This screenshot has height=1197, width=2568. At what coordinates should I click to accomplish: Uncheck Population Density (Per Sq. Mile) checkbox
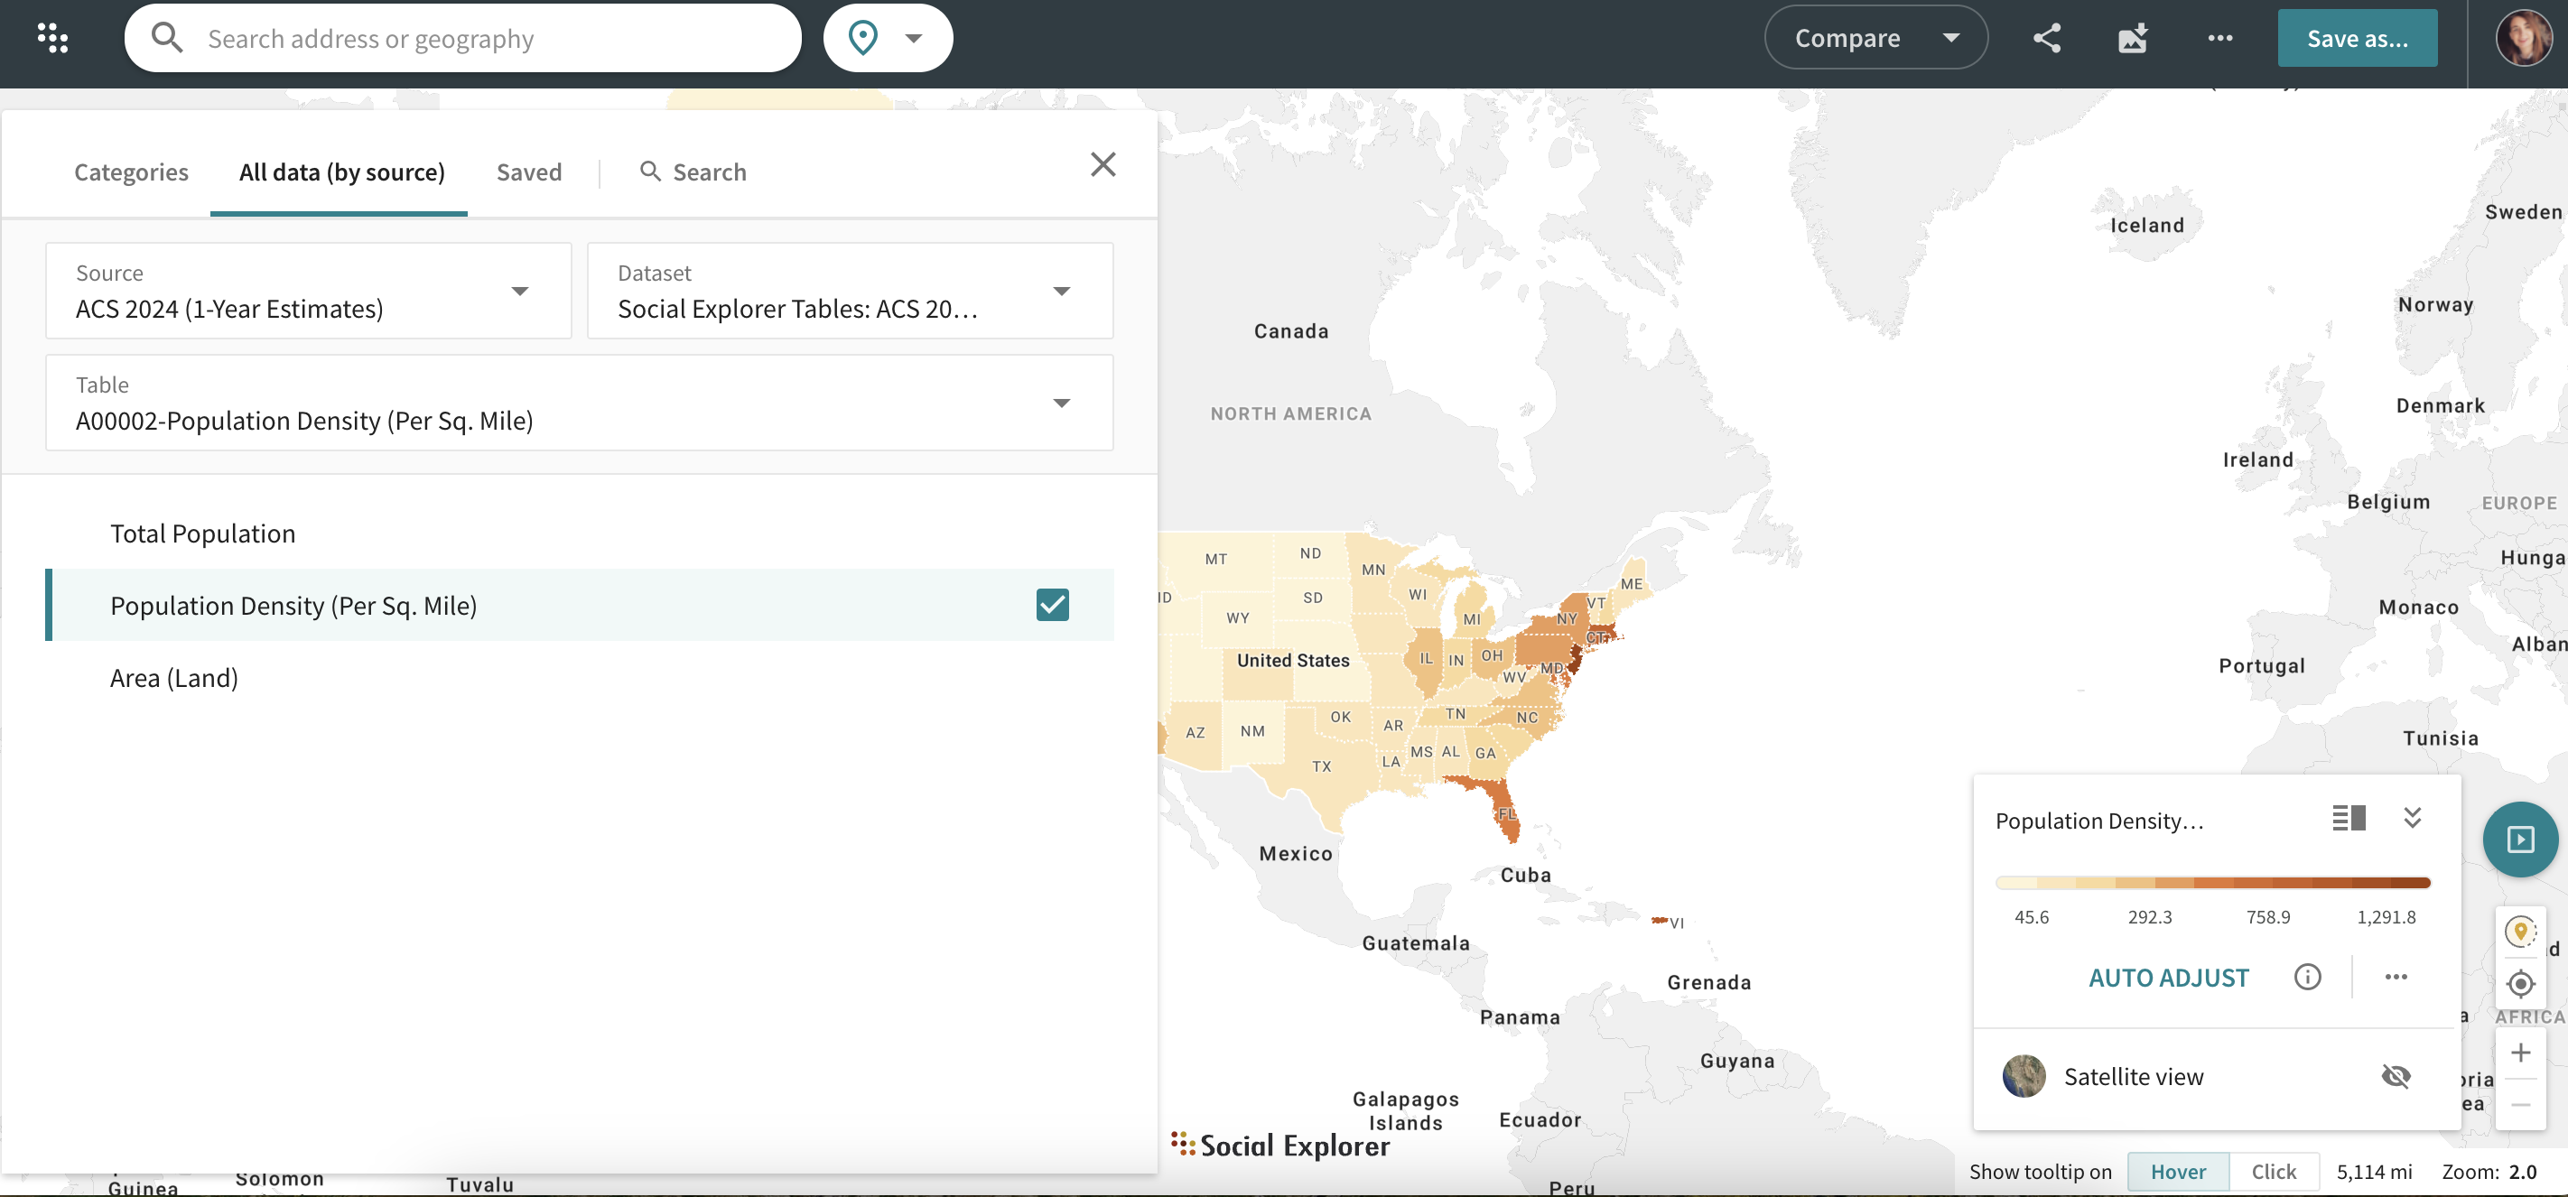tap(1052, 605)
